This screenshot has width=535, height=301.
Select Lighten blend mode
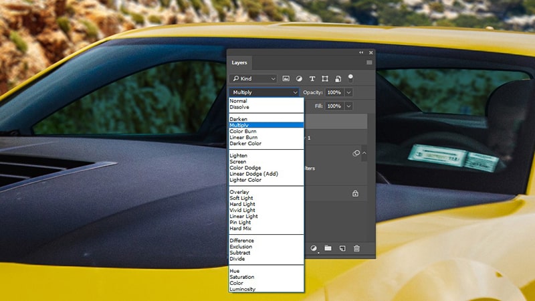(x=266, y=156)
